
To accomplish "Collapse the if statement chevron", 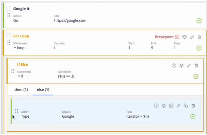I will (19, 76).
